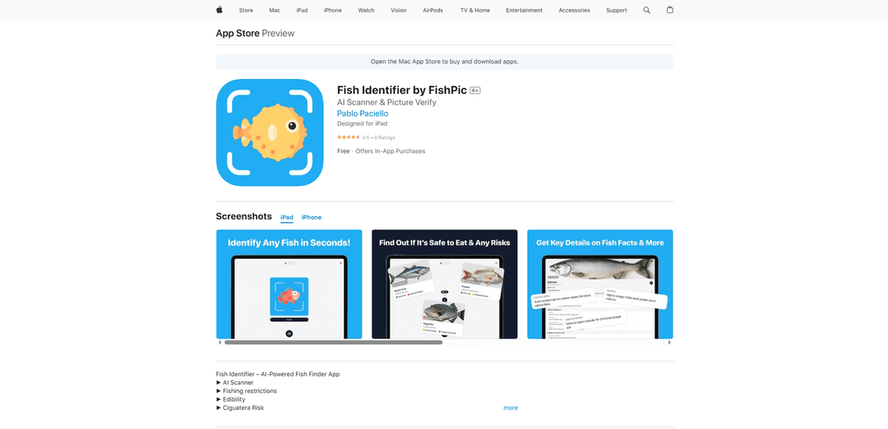Image resolution: width=888 pixels, height=429 pixels.
Task: Click the screenshots horizontal scrollbar thumb
Action: pyautogui.click(x=333, y=343)
